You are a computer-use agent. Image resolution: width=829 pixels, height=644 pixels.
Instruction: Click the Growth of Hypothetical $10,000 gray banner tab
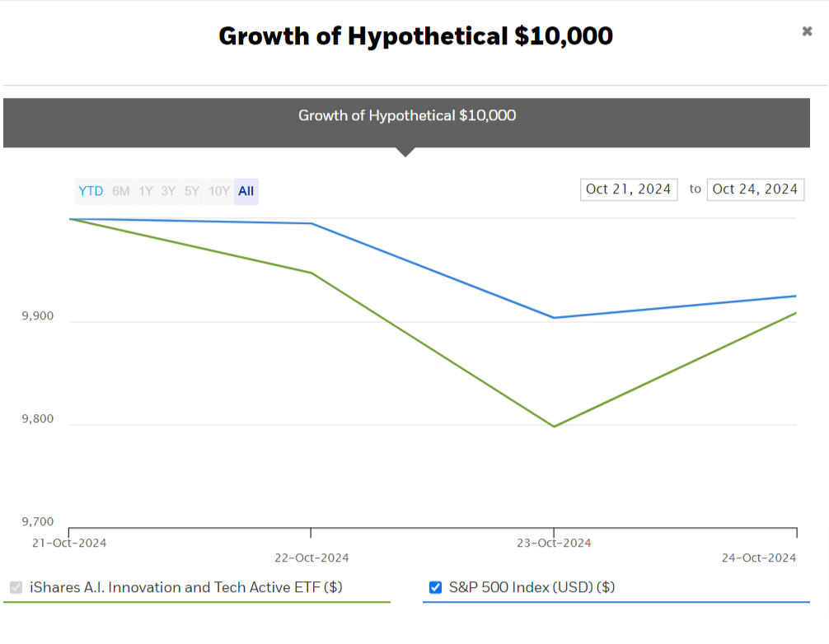coord(406,123)
